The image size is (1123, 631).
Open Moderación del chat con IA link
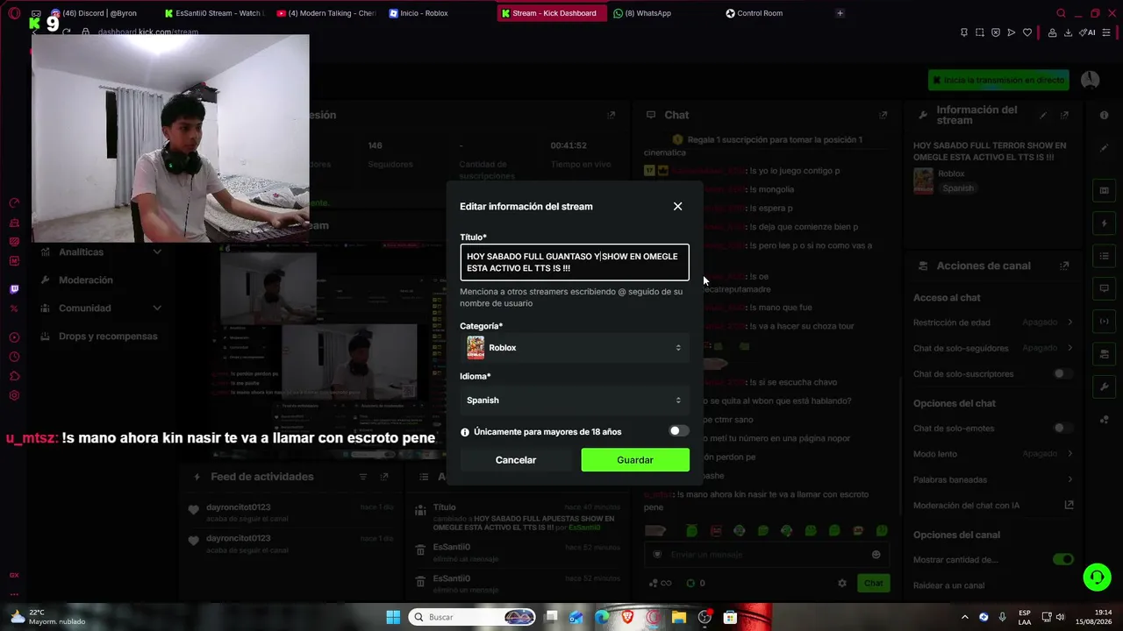pos(1069,506)
